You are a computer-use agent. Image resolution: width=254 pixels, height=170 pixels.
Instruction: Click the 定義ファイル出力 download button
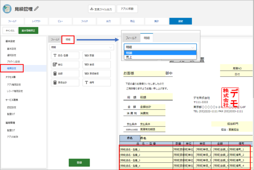102,9
